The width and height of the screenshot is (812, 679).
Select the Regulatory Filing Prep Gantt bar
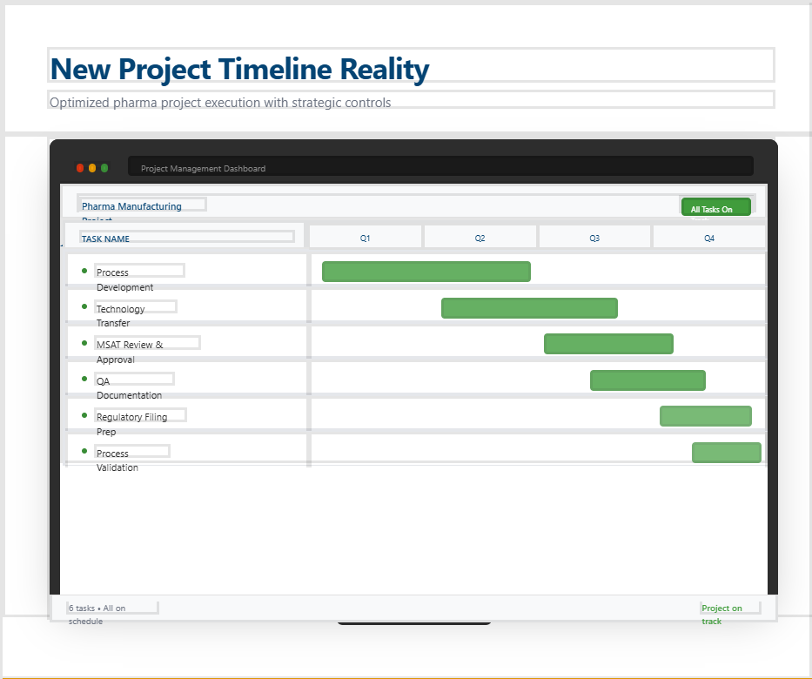[x=705, y=416]
